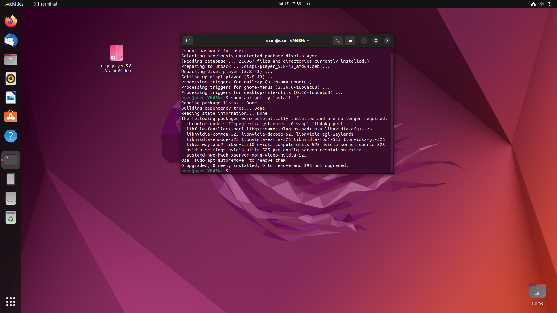Viewport: 557px width, 313px height.
Task: Launch Rhythmbox music player
Action: 11,79
